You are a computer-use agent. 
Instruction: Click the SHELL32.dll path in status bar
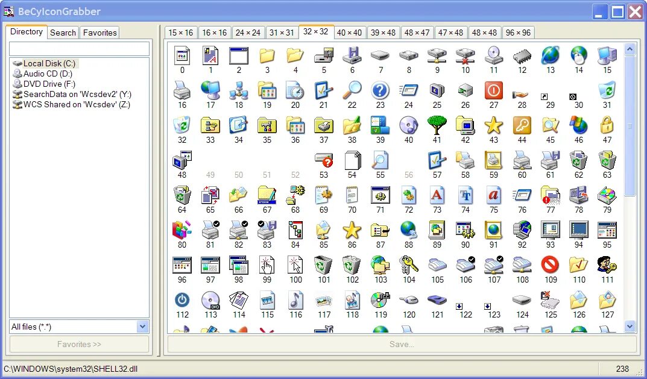[x=71, y=369]
